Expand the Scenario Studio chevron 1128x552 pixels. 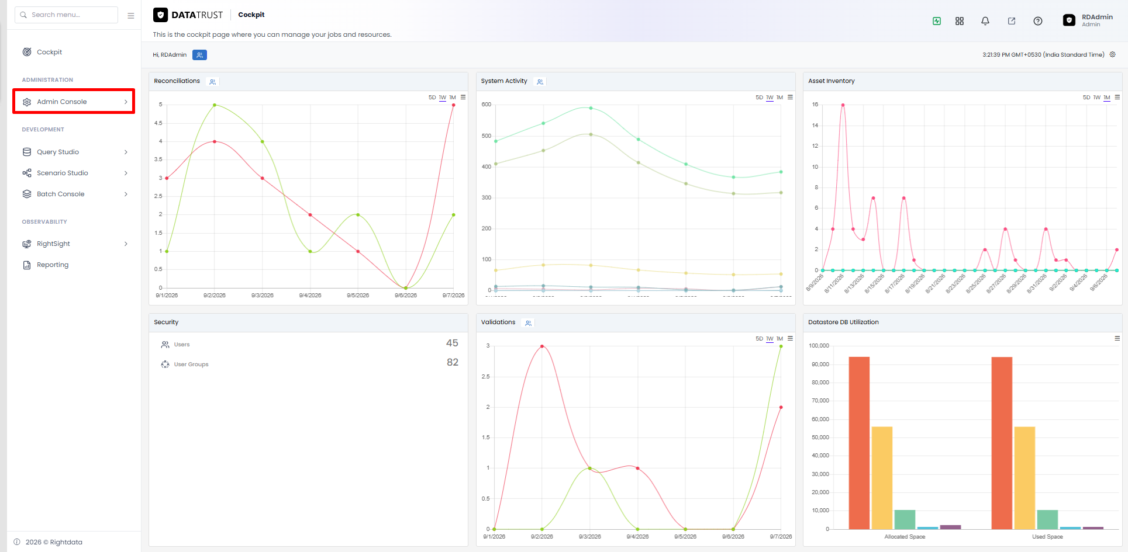point(126,173)
